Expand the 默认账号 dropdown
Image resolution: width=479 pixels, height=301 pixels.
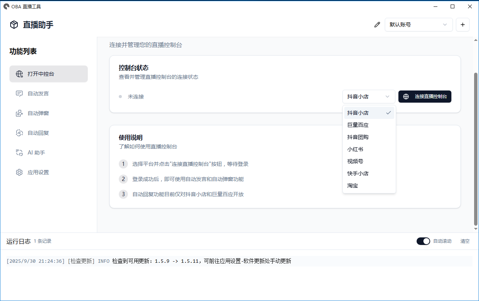click(419, 24)
